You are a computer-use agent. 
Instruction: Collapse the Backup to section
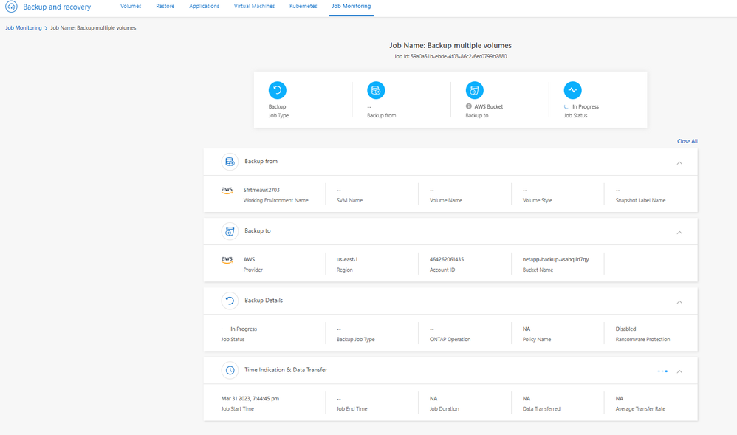(x=679, y=232)
